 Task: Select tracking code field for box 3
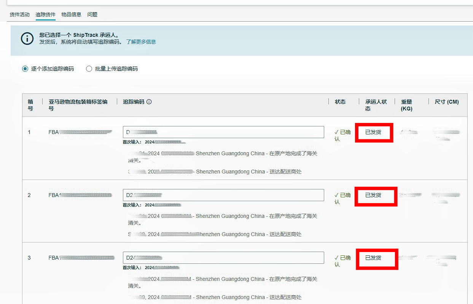(x=223, y=258)
